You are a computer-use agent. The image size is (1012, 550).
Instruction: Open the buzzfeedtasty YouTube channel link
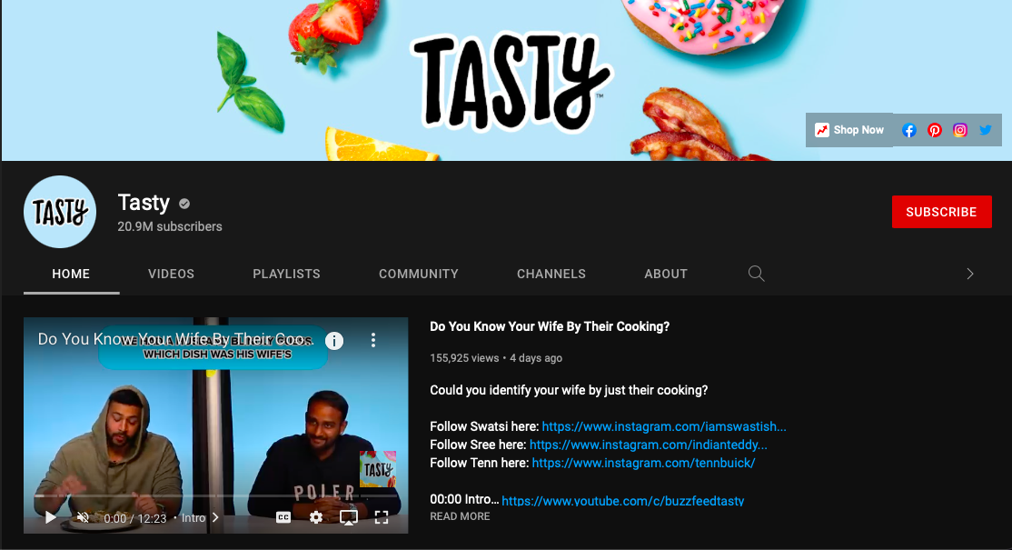[623, 500]
